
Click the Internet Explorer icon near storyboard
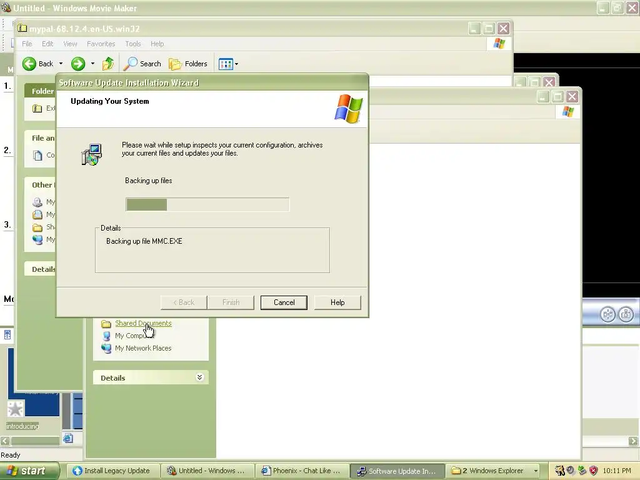pyautogui.click(x=67, y=438)
